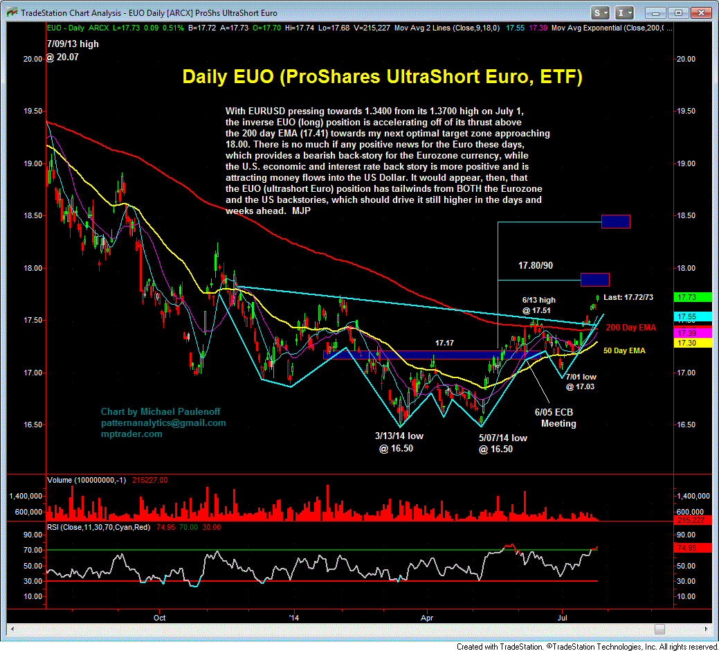Click the green '0.51%' change value
Viewport: 719px width, 651px height.
point(173,28)
